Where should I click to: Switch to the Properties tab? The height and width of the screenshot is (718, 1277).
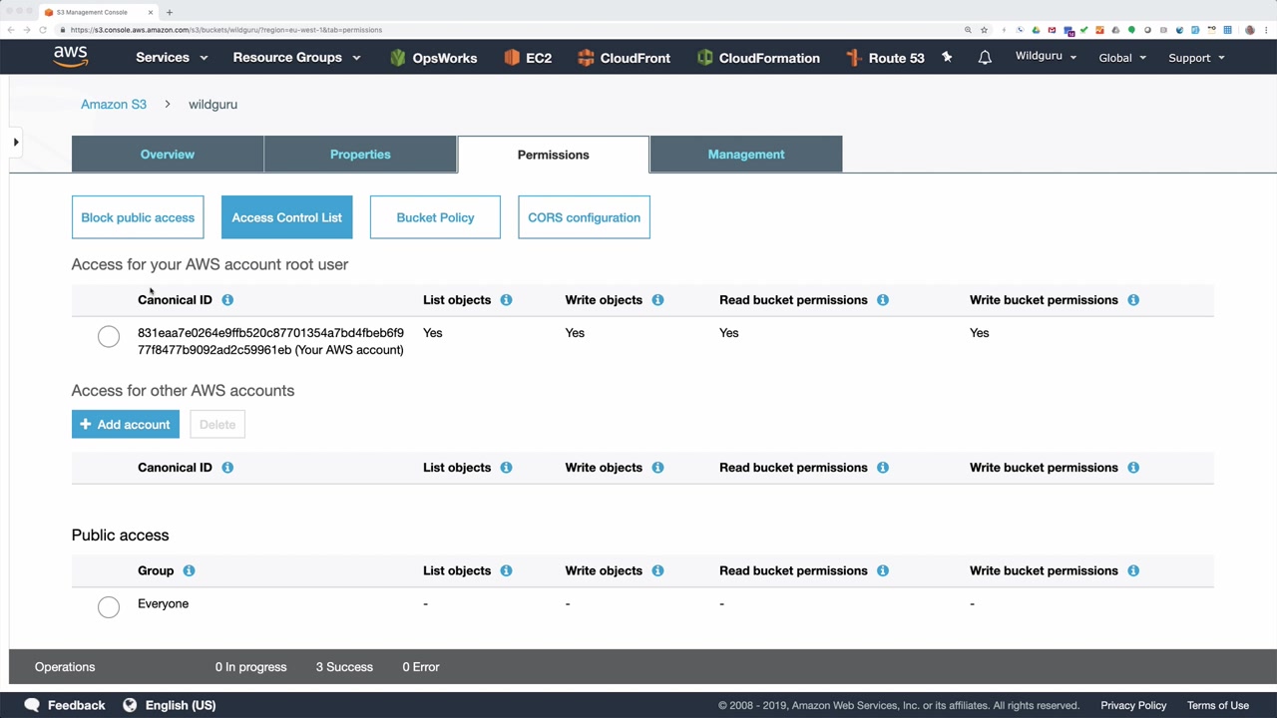360,155
